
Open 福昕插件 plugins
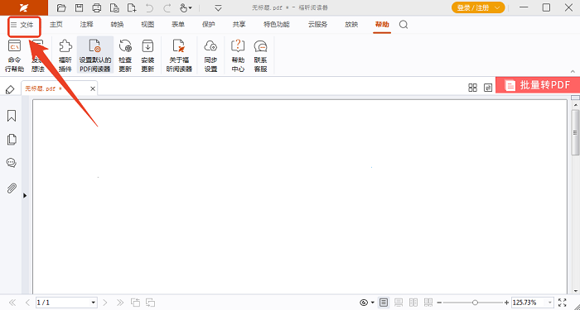pyautogui.click(x=65, y=55)
